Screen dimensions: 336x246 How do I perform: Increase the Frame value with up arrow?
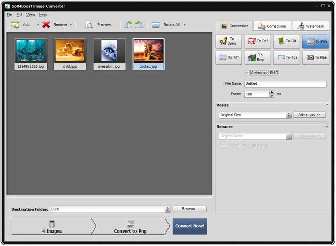pos(272,92)
